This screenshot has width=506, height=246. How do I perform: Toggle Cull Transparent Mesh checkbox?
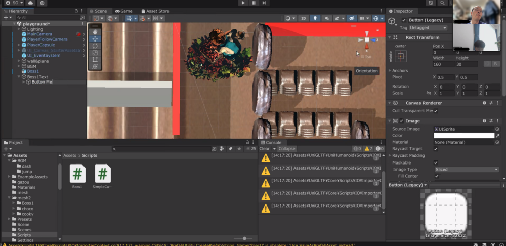tap(436, 111)
